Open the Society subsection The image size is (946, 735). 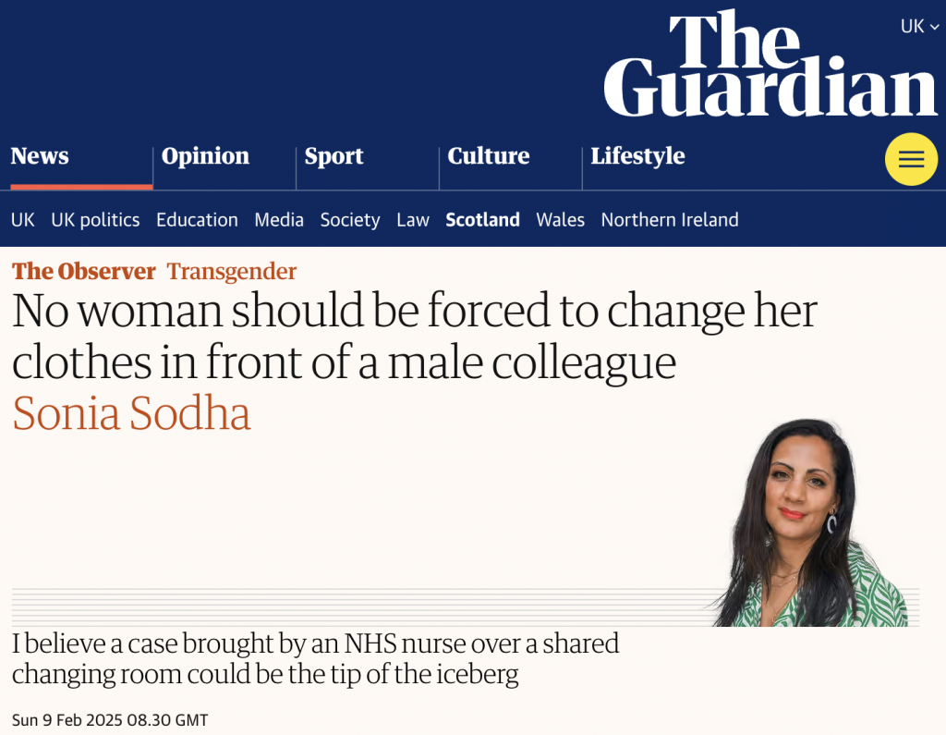[349, 220]
